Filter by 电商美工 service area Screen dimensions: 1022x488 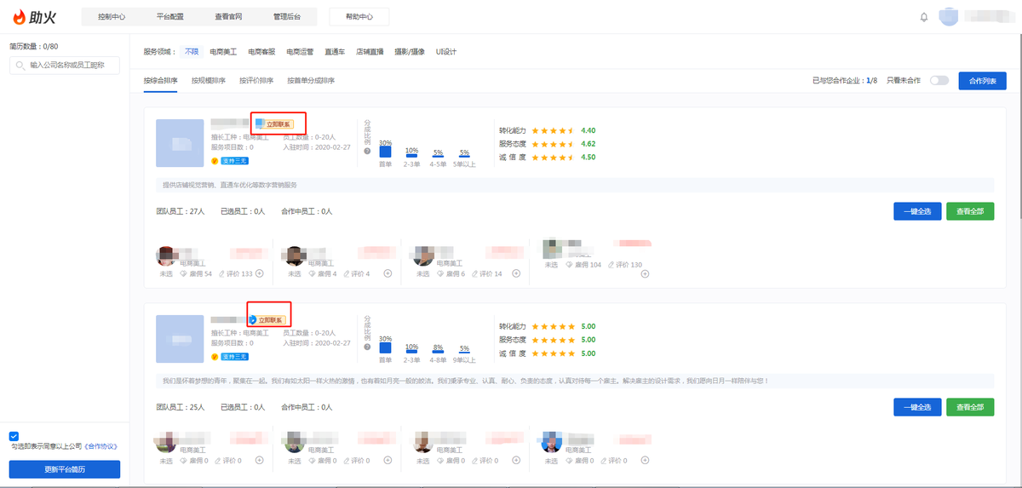pyautogui.click(x=223, y=52)
